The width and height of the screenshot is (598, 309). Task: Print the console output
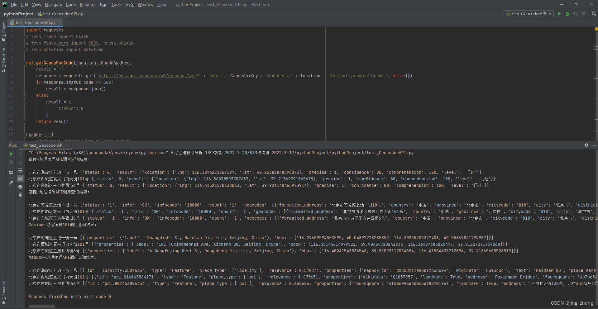(20, 187)
